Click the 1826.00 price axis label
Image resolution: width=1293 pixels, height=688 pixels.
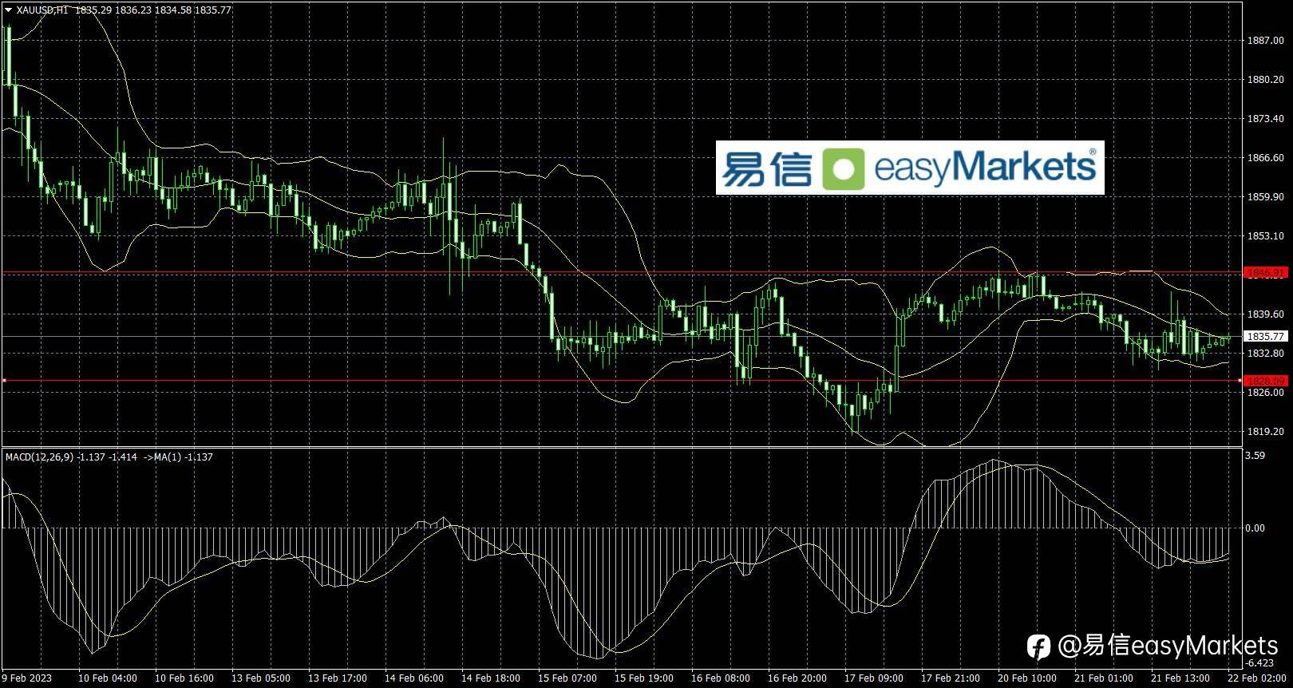point(1265,393)
